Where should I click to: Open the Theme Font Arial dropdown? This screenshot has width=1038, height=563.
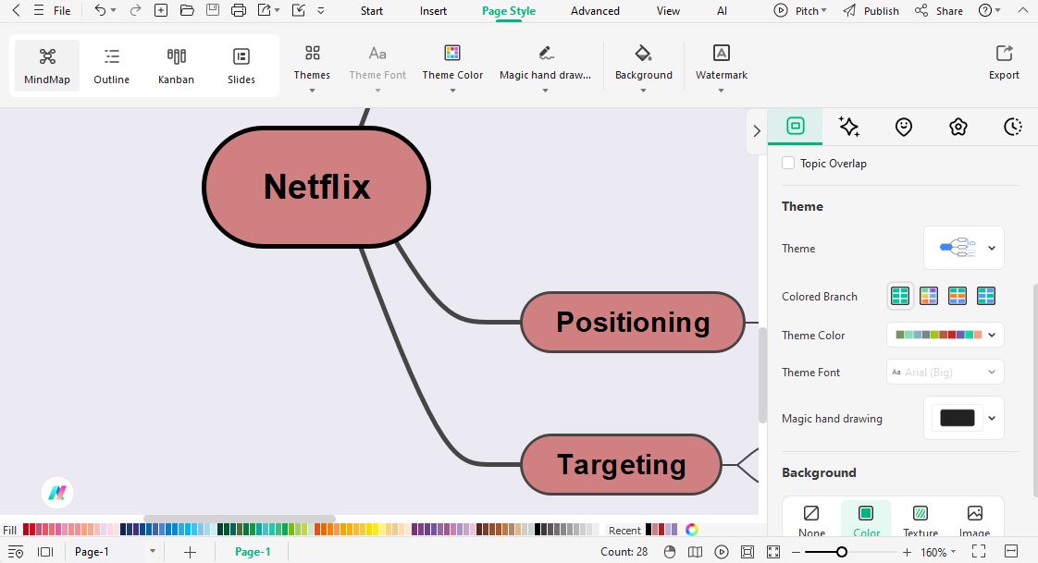(x=945, y=372)
